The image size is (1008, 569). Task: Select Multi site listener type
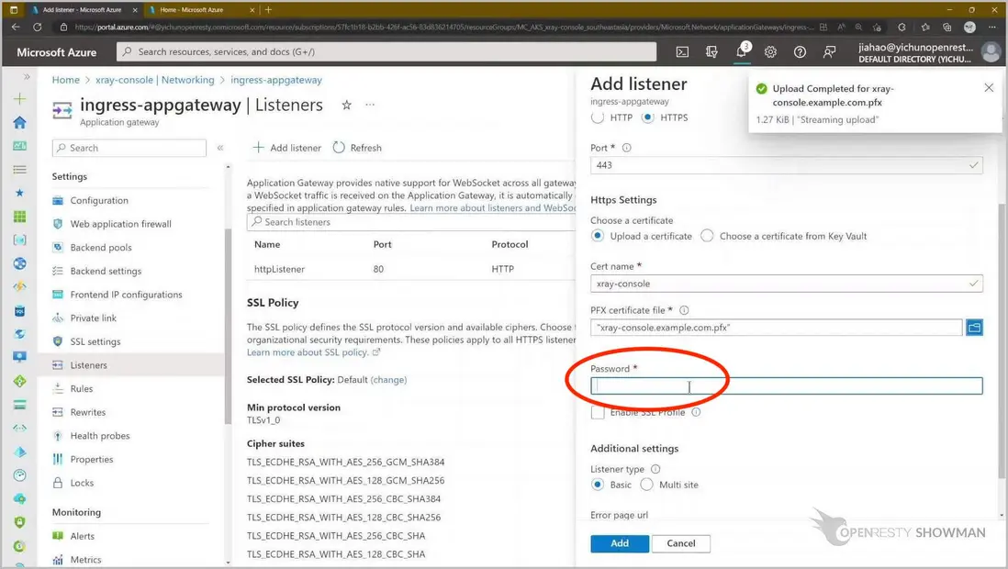pyautogui.click(x=646, y=485)
